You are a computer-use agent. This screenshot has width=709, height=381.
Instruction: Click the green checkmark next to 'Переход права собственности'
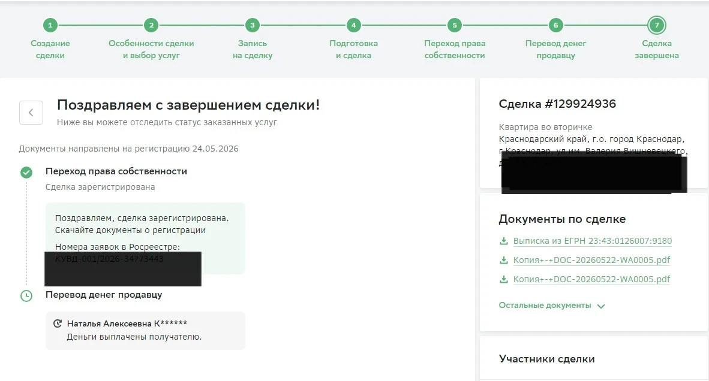(x=26, y=172)
